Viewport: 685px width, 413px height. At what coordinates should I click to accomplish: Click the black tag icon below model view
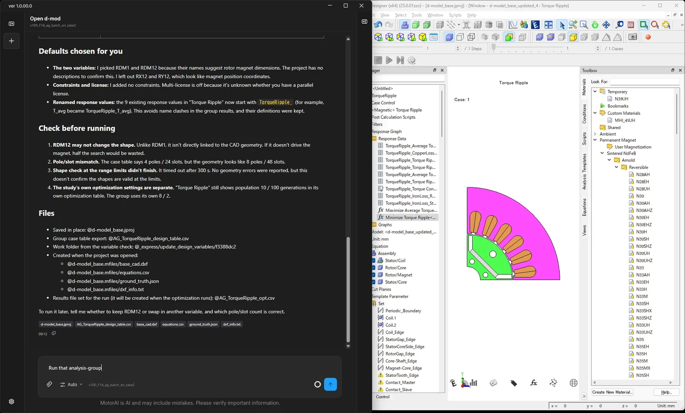click(514, 383)
